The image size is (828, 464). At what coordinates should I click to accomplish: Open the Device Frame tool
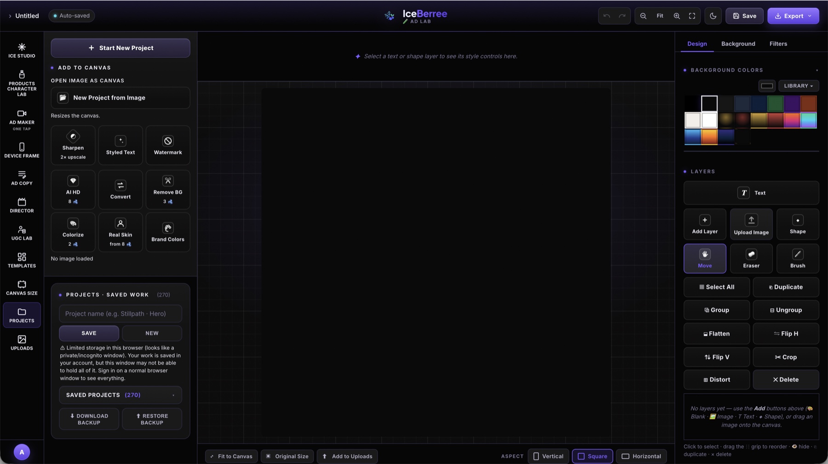point(22,150)
